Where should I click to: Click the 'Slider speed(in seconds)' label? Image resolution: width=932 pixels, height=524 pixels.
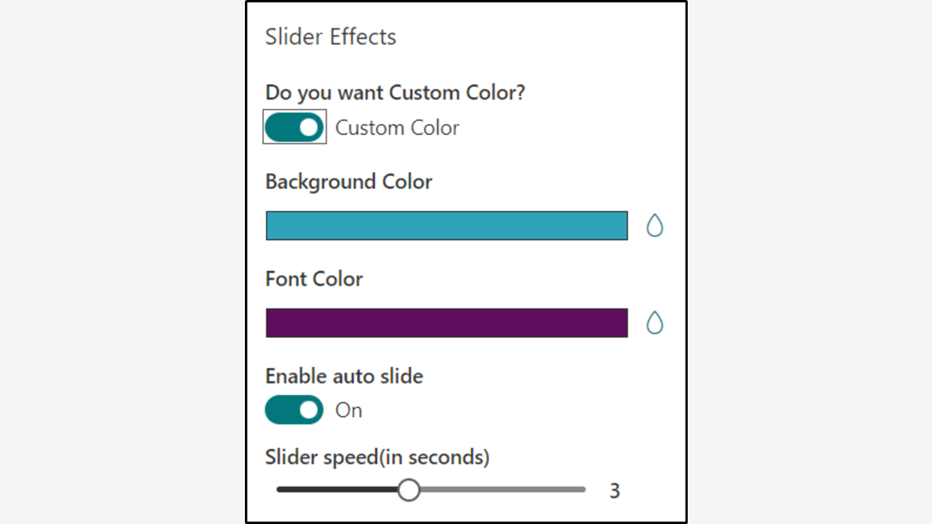[377, 456]
